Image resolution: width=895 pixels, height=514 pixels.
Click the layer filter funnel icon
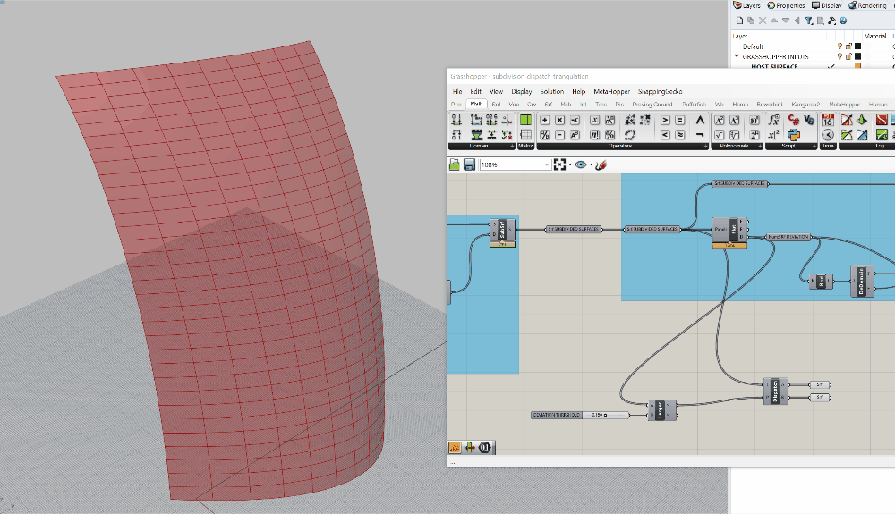pyautogui.click(x=809, y=20)
